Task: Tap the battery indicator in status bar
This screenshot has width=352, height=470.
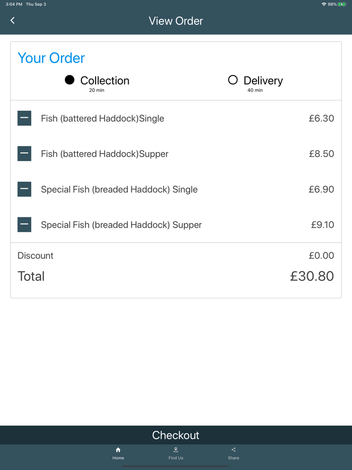Action: pos(342,4)
